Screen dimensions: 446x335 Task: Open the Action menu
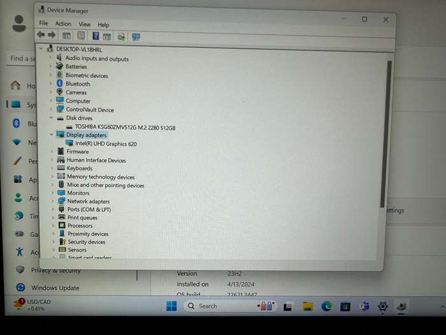coord(63,24)
